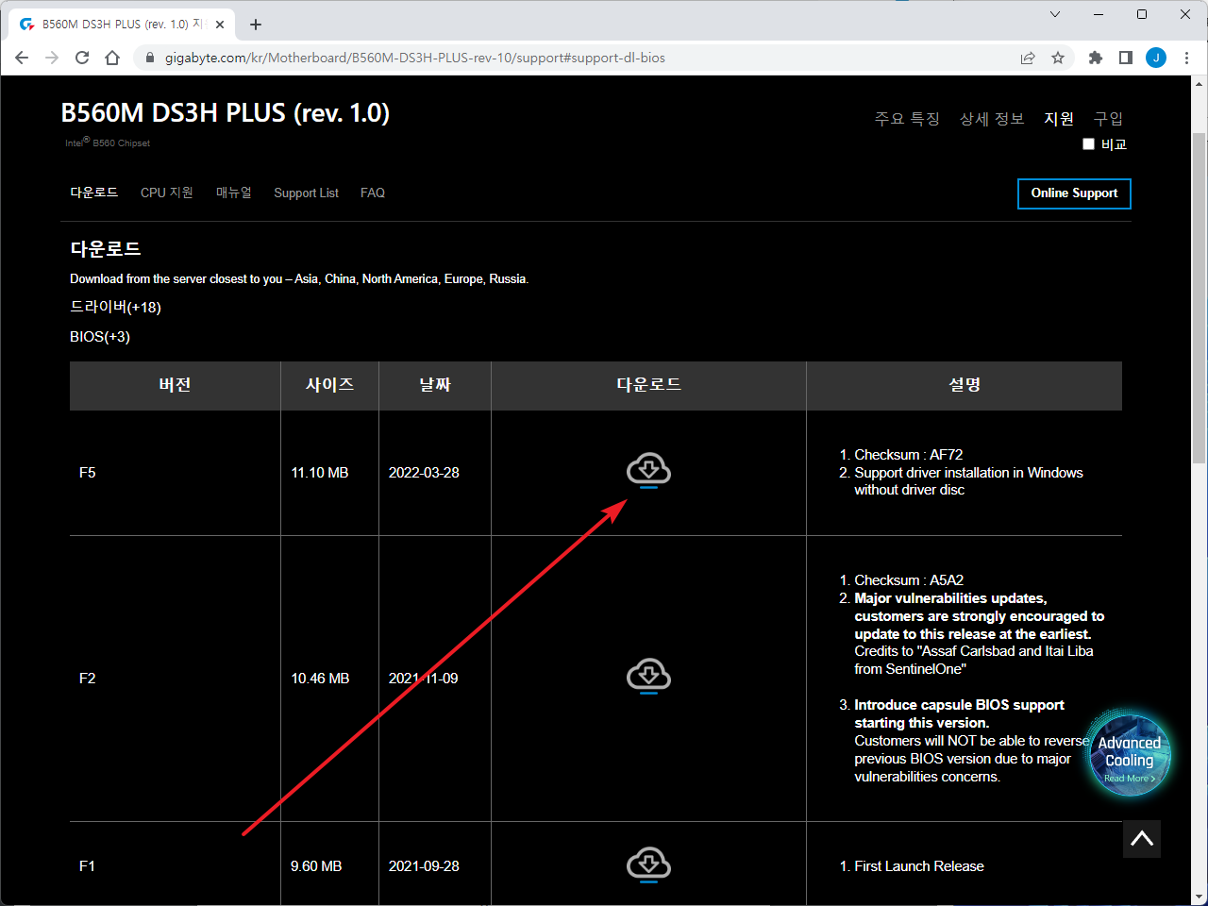Download the F5 BIOS version
The image size is (1208, 906).
click(648, 470)
